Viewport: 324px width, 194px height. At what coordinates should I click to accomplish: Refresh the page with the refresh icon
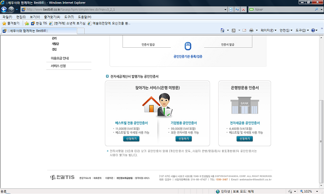tap(237, 10)
